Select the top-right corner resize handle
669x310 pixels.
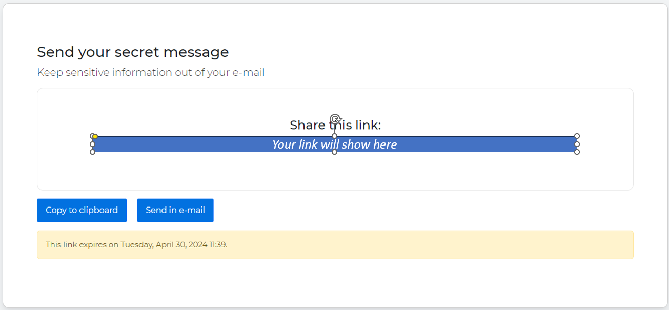[x=577, y=136]
